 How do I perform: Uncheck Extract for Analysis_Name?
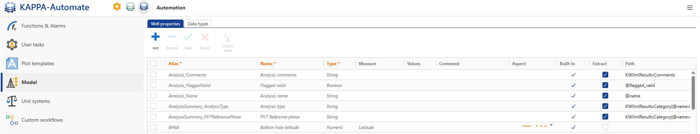605,96
